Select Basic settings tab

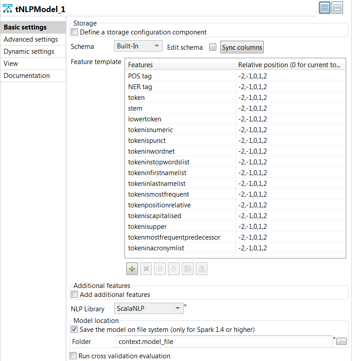(x=33, y=27)
